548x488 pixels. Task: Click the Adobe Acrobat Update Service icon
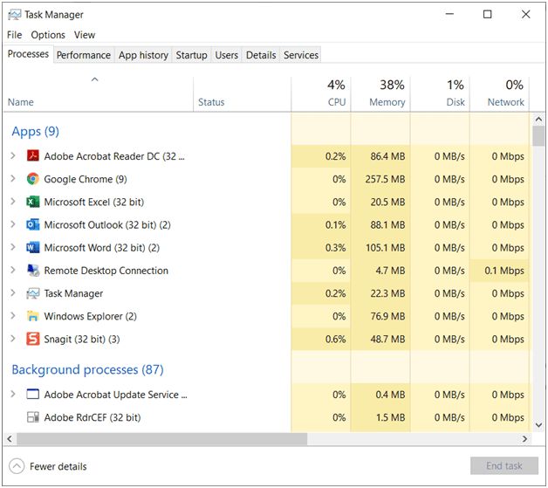point(33,395)
